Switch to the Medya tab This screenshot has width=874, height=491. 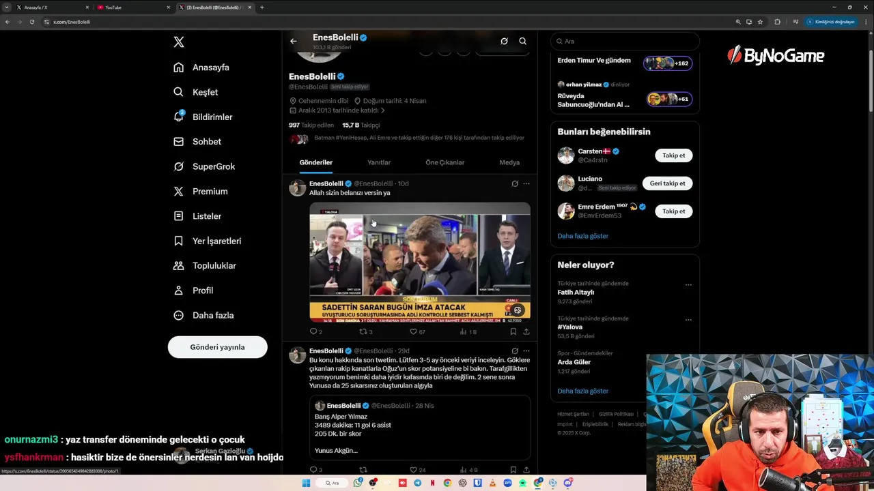point(509,162)
